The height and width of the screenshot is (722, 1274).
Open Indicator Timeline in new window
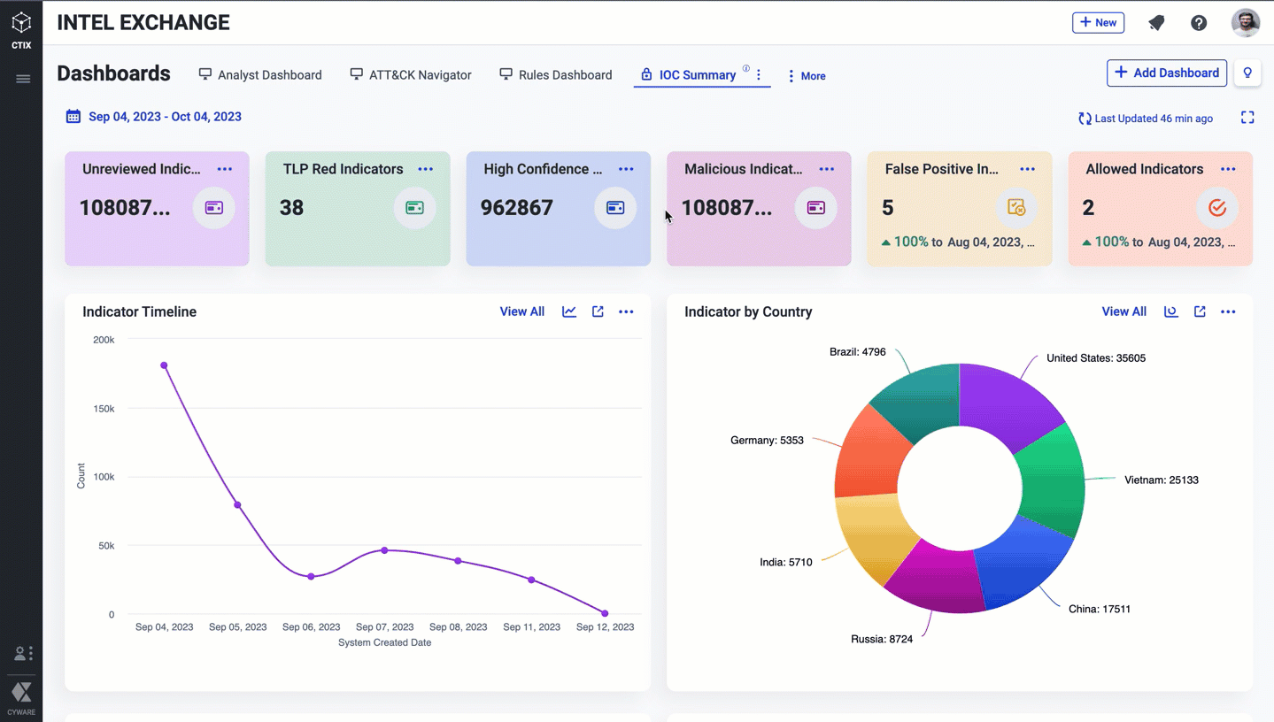[598, 311]
